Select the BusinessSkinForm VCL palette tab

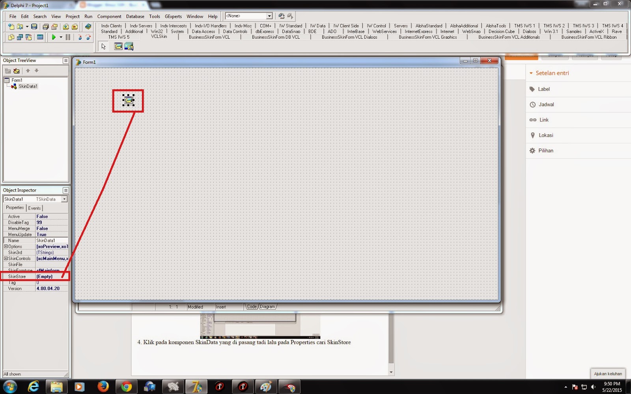coord(209,37)
